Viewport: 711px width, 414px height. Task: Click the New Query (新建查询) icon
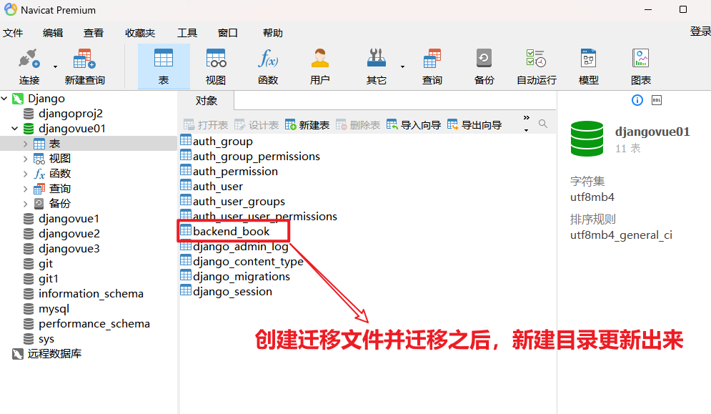click(85, 66)
